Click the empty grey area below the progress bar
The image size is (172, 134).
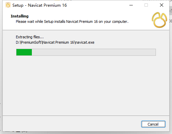(x=86, y=85)
